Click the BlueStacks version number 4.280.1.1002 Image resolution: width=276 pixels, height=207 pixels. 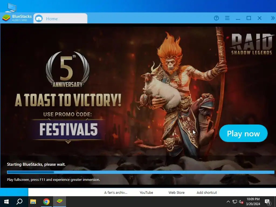tap(19, 20)
